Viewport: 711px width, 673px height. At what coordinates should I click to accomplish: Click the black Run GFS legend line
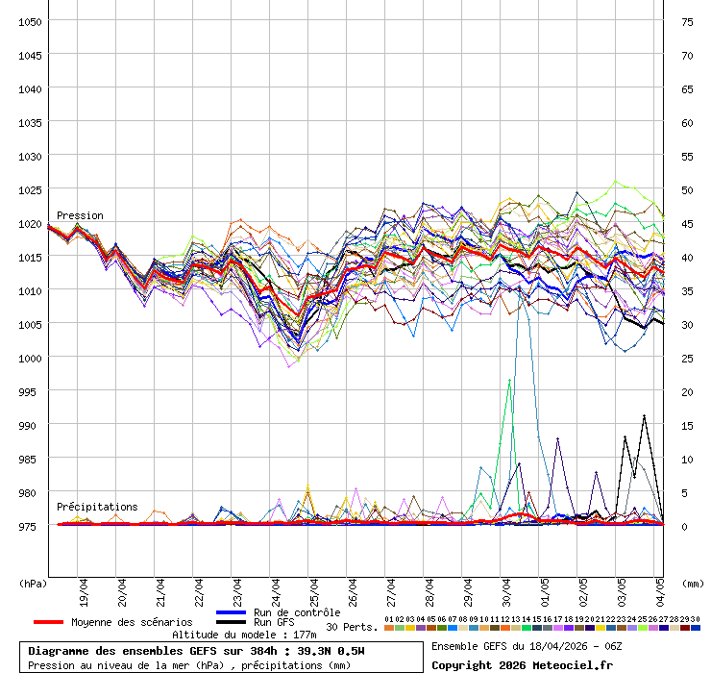[232, 623]
